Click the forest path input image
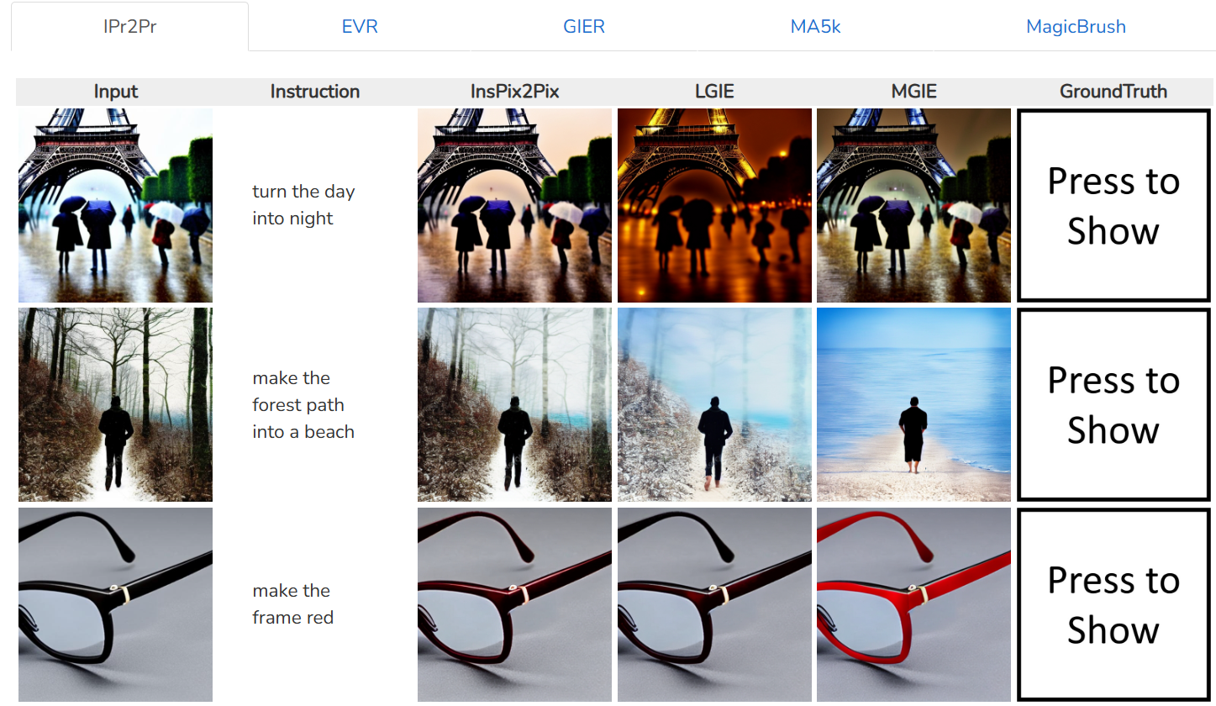1216x706 pixels. tap(115, 404)
